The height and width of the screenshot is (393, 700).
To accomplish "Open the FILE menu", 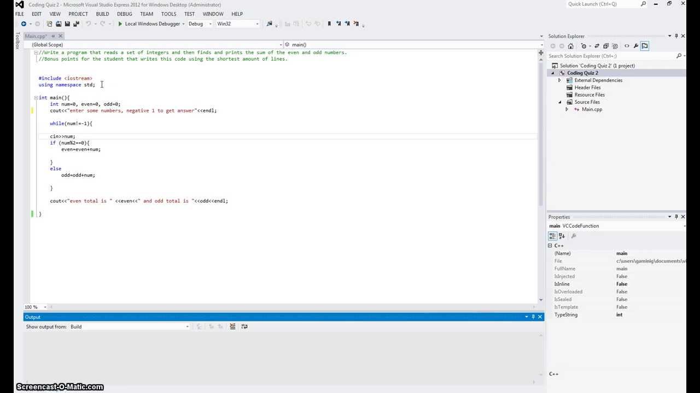I will [20, 14].
